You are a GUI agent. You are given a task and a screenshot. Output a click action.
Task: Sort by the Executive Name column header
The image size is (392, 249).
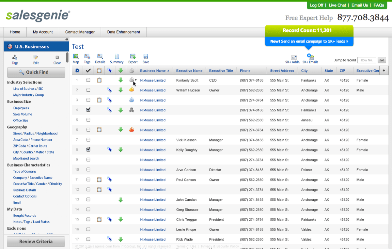[x=189, y=70]
